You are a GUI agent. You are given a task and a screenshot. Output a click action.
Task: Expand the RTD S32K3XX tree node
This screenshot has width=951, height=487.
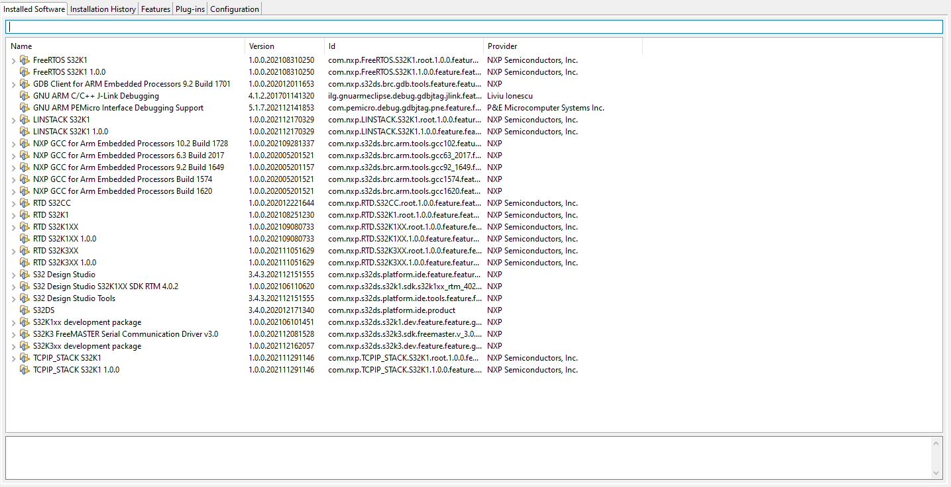click(13, 251)
